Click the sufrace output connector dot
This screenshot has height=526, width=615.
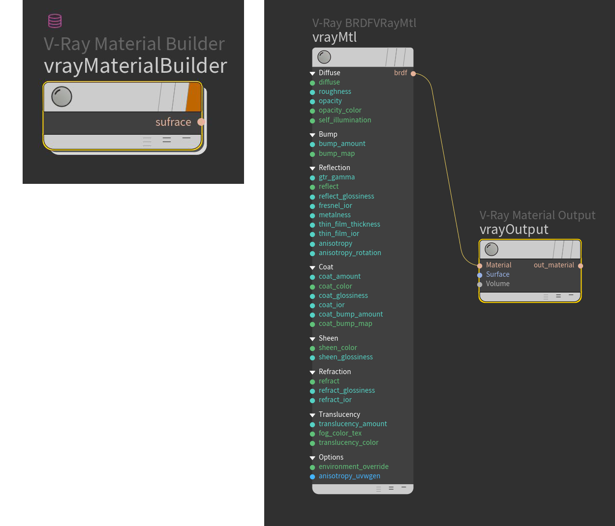click(x=201, y=122)
